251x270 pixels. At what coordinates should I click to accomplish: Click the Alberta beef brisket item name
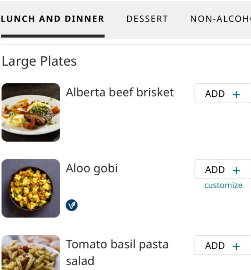pyautogui.click(x=120, y=92)
